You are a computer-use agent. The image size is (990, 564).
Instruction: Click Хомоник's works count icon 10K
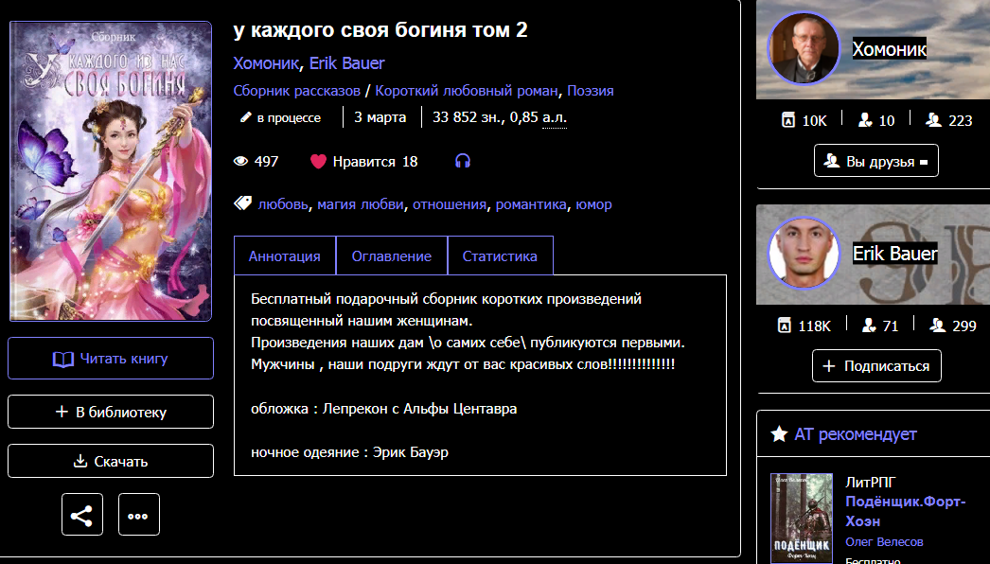click(788, 120)
